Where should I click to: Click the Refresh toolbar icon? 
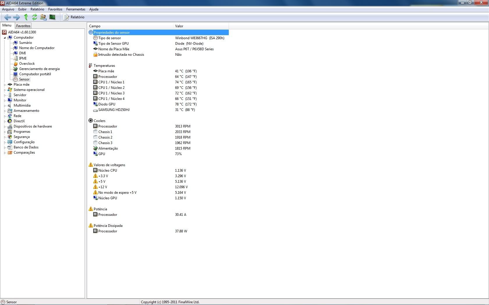coord(35,17)
